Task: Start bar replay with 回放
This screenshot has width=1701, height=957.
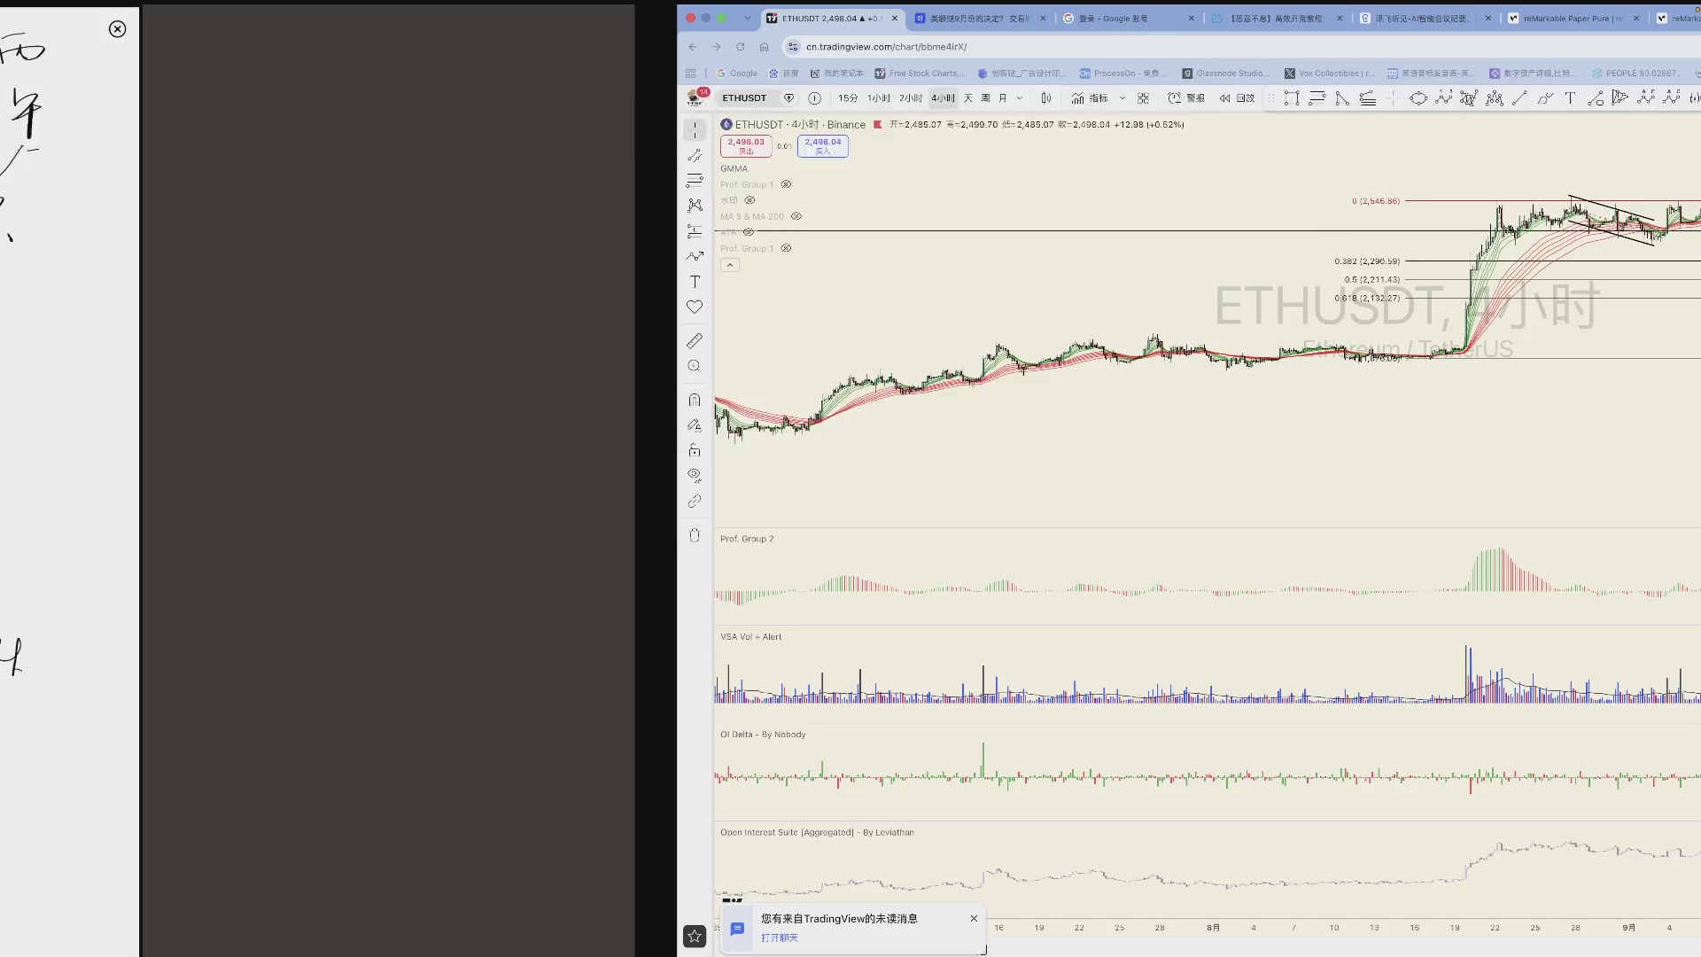Action: (1237, 98)
